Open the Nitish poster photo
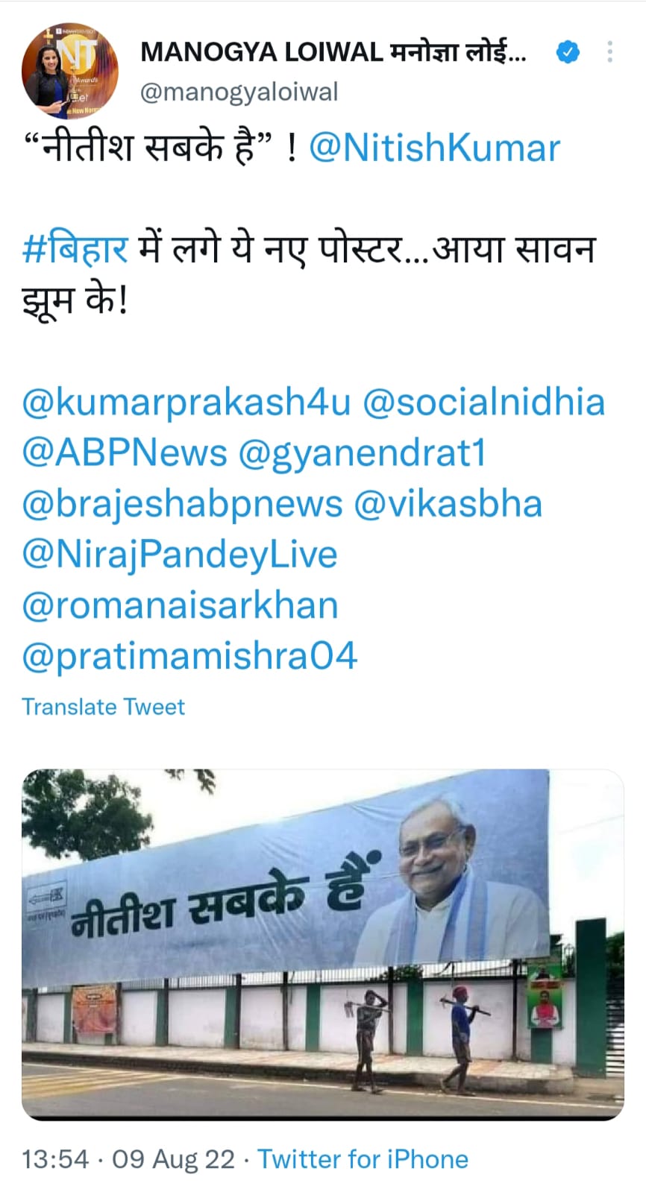The height and width of the screenshot is (1192, 646). pyautogui.click(x=323, y=945)
